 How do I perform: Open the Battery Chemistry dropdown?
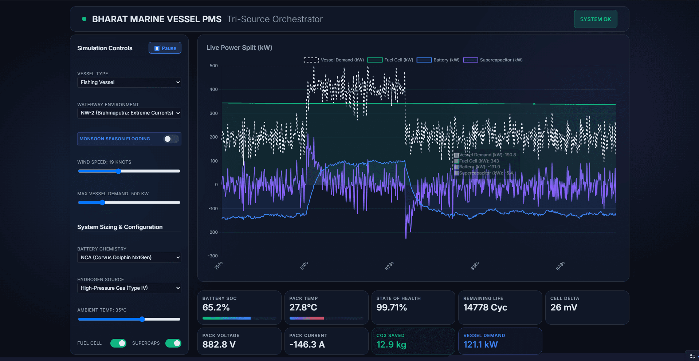click(x=129, y=257)
